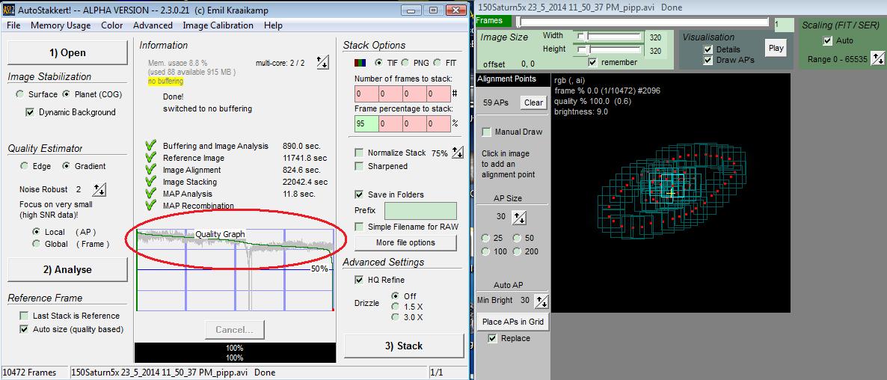
Task: Adjust the Min Bright stepper
Action: 541,301
